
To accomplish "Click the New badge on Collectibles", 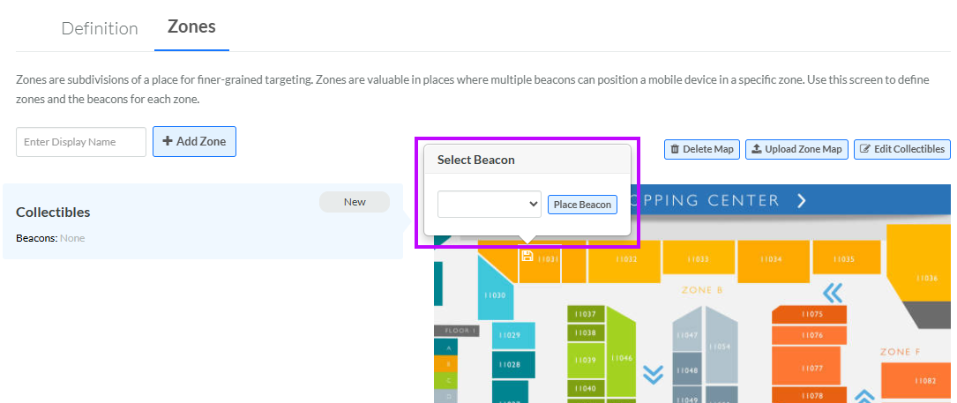I will (x=355, y=202).
